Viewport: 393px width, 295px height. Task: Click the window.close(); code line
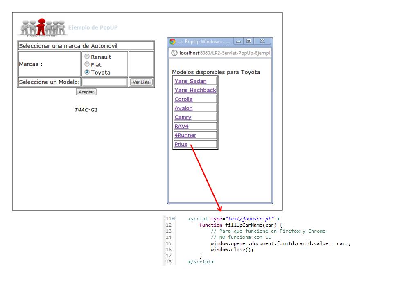coord(232,250)
